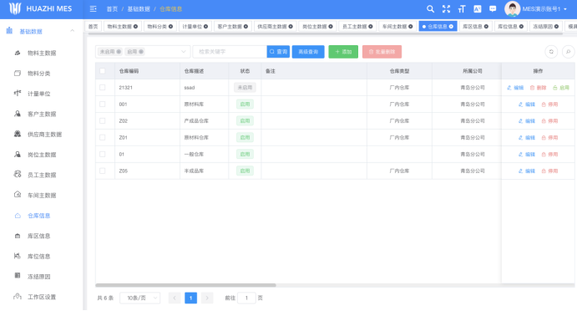Click the green 添加 button
The width and height of the screenshot is (577, 311).
coord(343,52)
